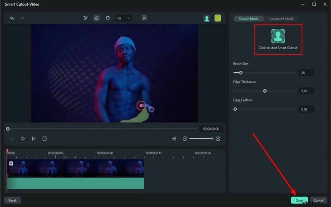Click the 00:00:00:00 timecode field
331x207 pixels.
point(211,129)
